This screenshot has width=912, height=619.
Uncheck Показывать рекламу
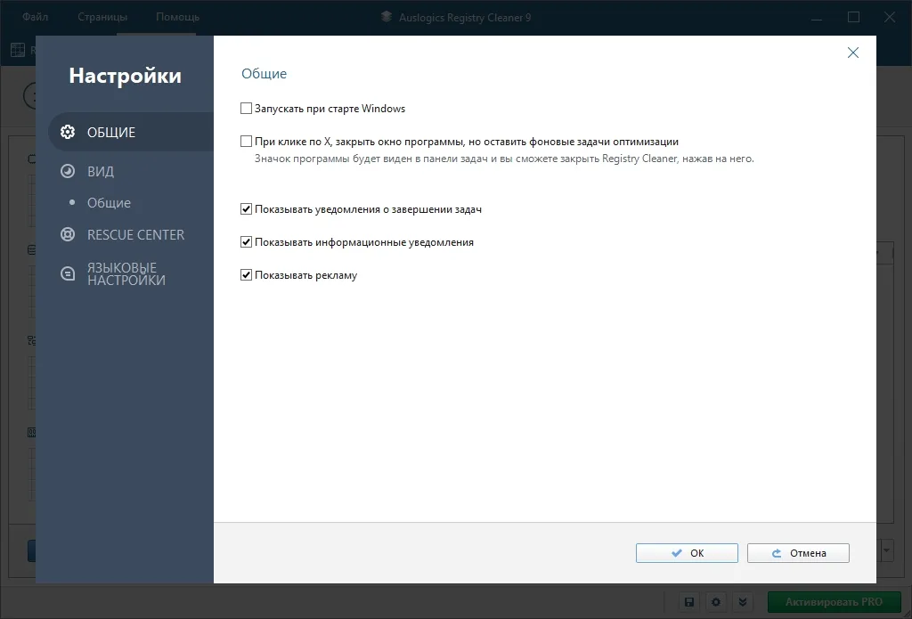[x=246, y=275]
